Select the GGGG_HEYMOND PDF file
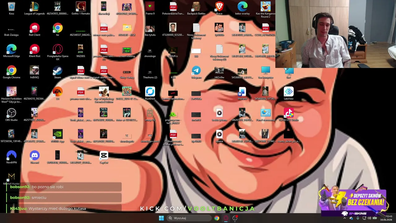The image size is (396, 223). (265, 30)
